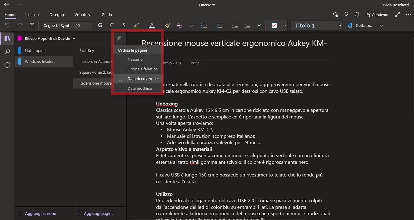
Task: Click the page time 19:53
Action: (x=195, y=63)
